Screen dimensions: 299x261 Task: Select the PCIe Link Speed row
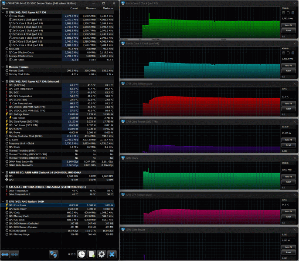tap(57, 231)
